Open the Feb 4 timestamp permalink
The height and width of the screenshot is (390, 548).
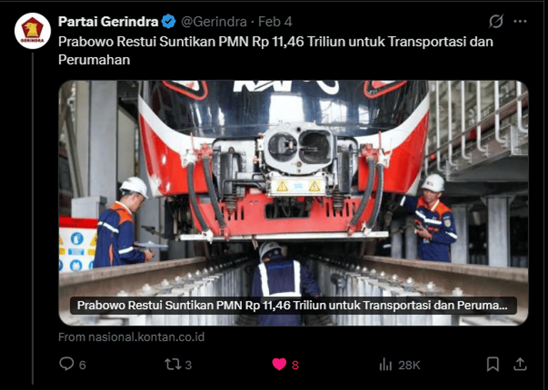tap(275, 21)
